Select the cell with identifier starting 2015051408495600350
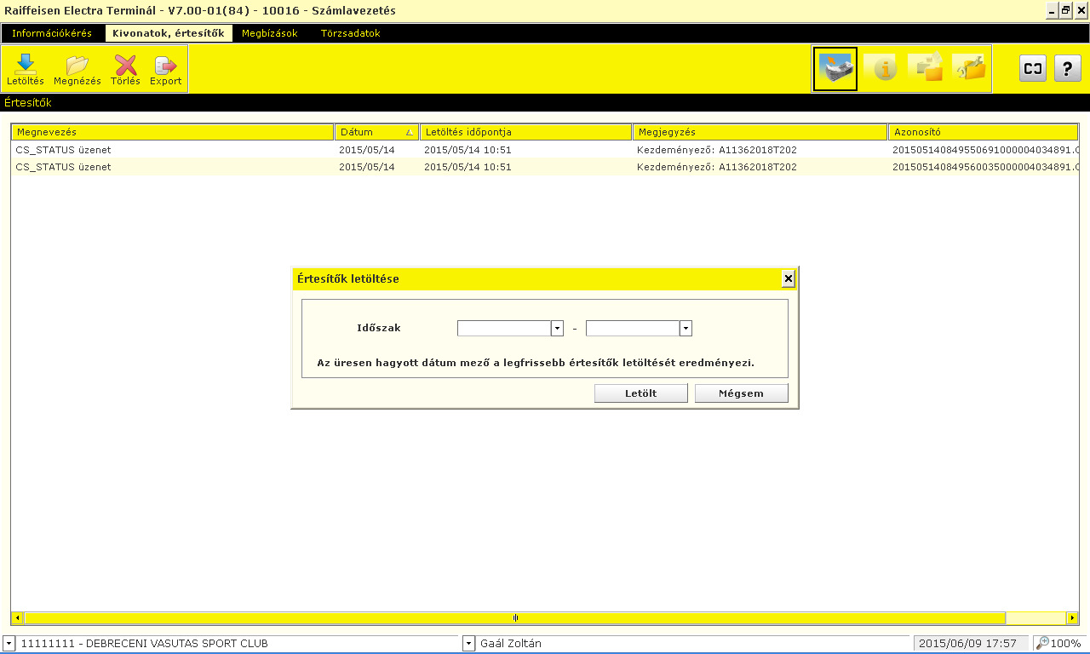 (984, 167)
